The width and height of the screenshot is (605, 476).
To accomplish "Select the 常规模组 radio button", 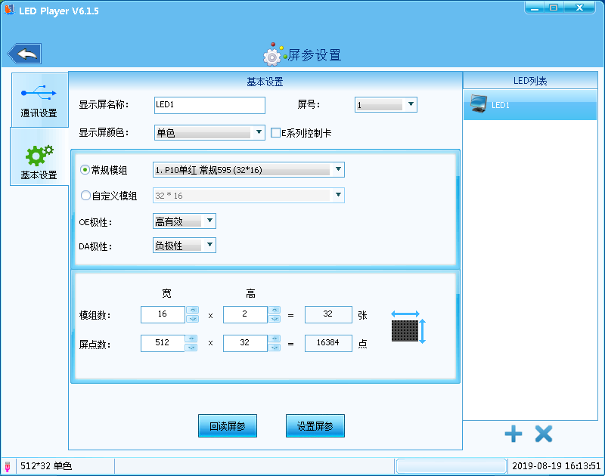I will [85, 170].
